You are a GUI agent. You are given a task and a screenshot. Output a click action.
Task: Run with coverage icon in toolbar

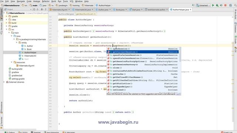pyautogui.click(x=221, y=5)
